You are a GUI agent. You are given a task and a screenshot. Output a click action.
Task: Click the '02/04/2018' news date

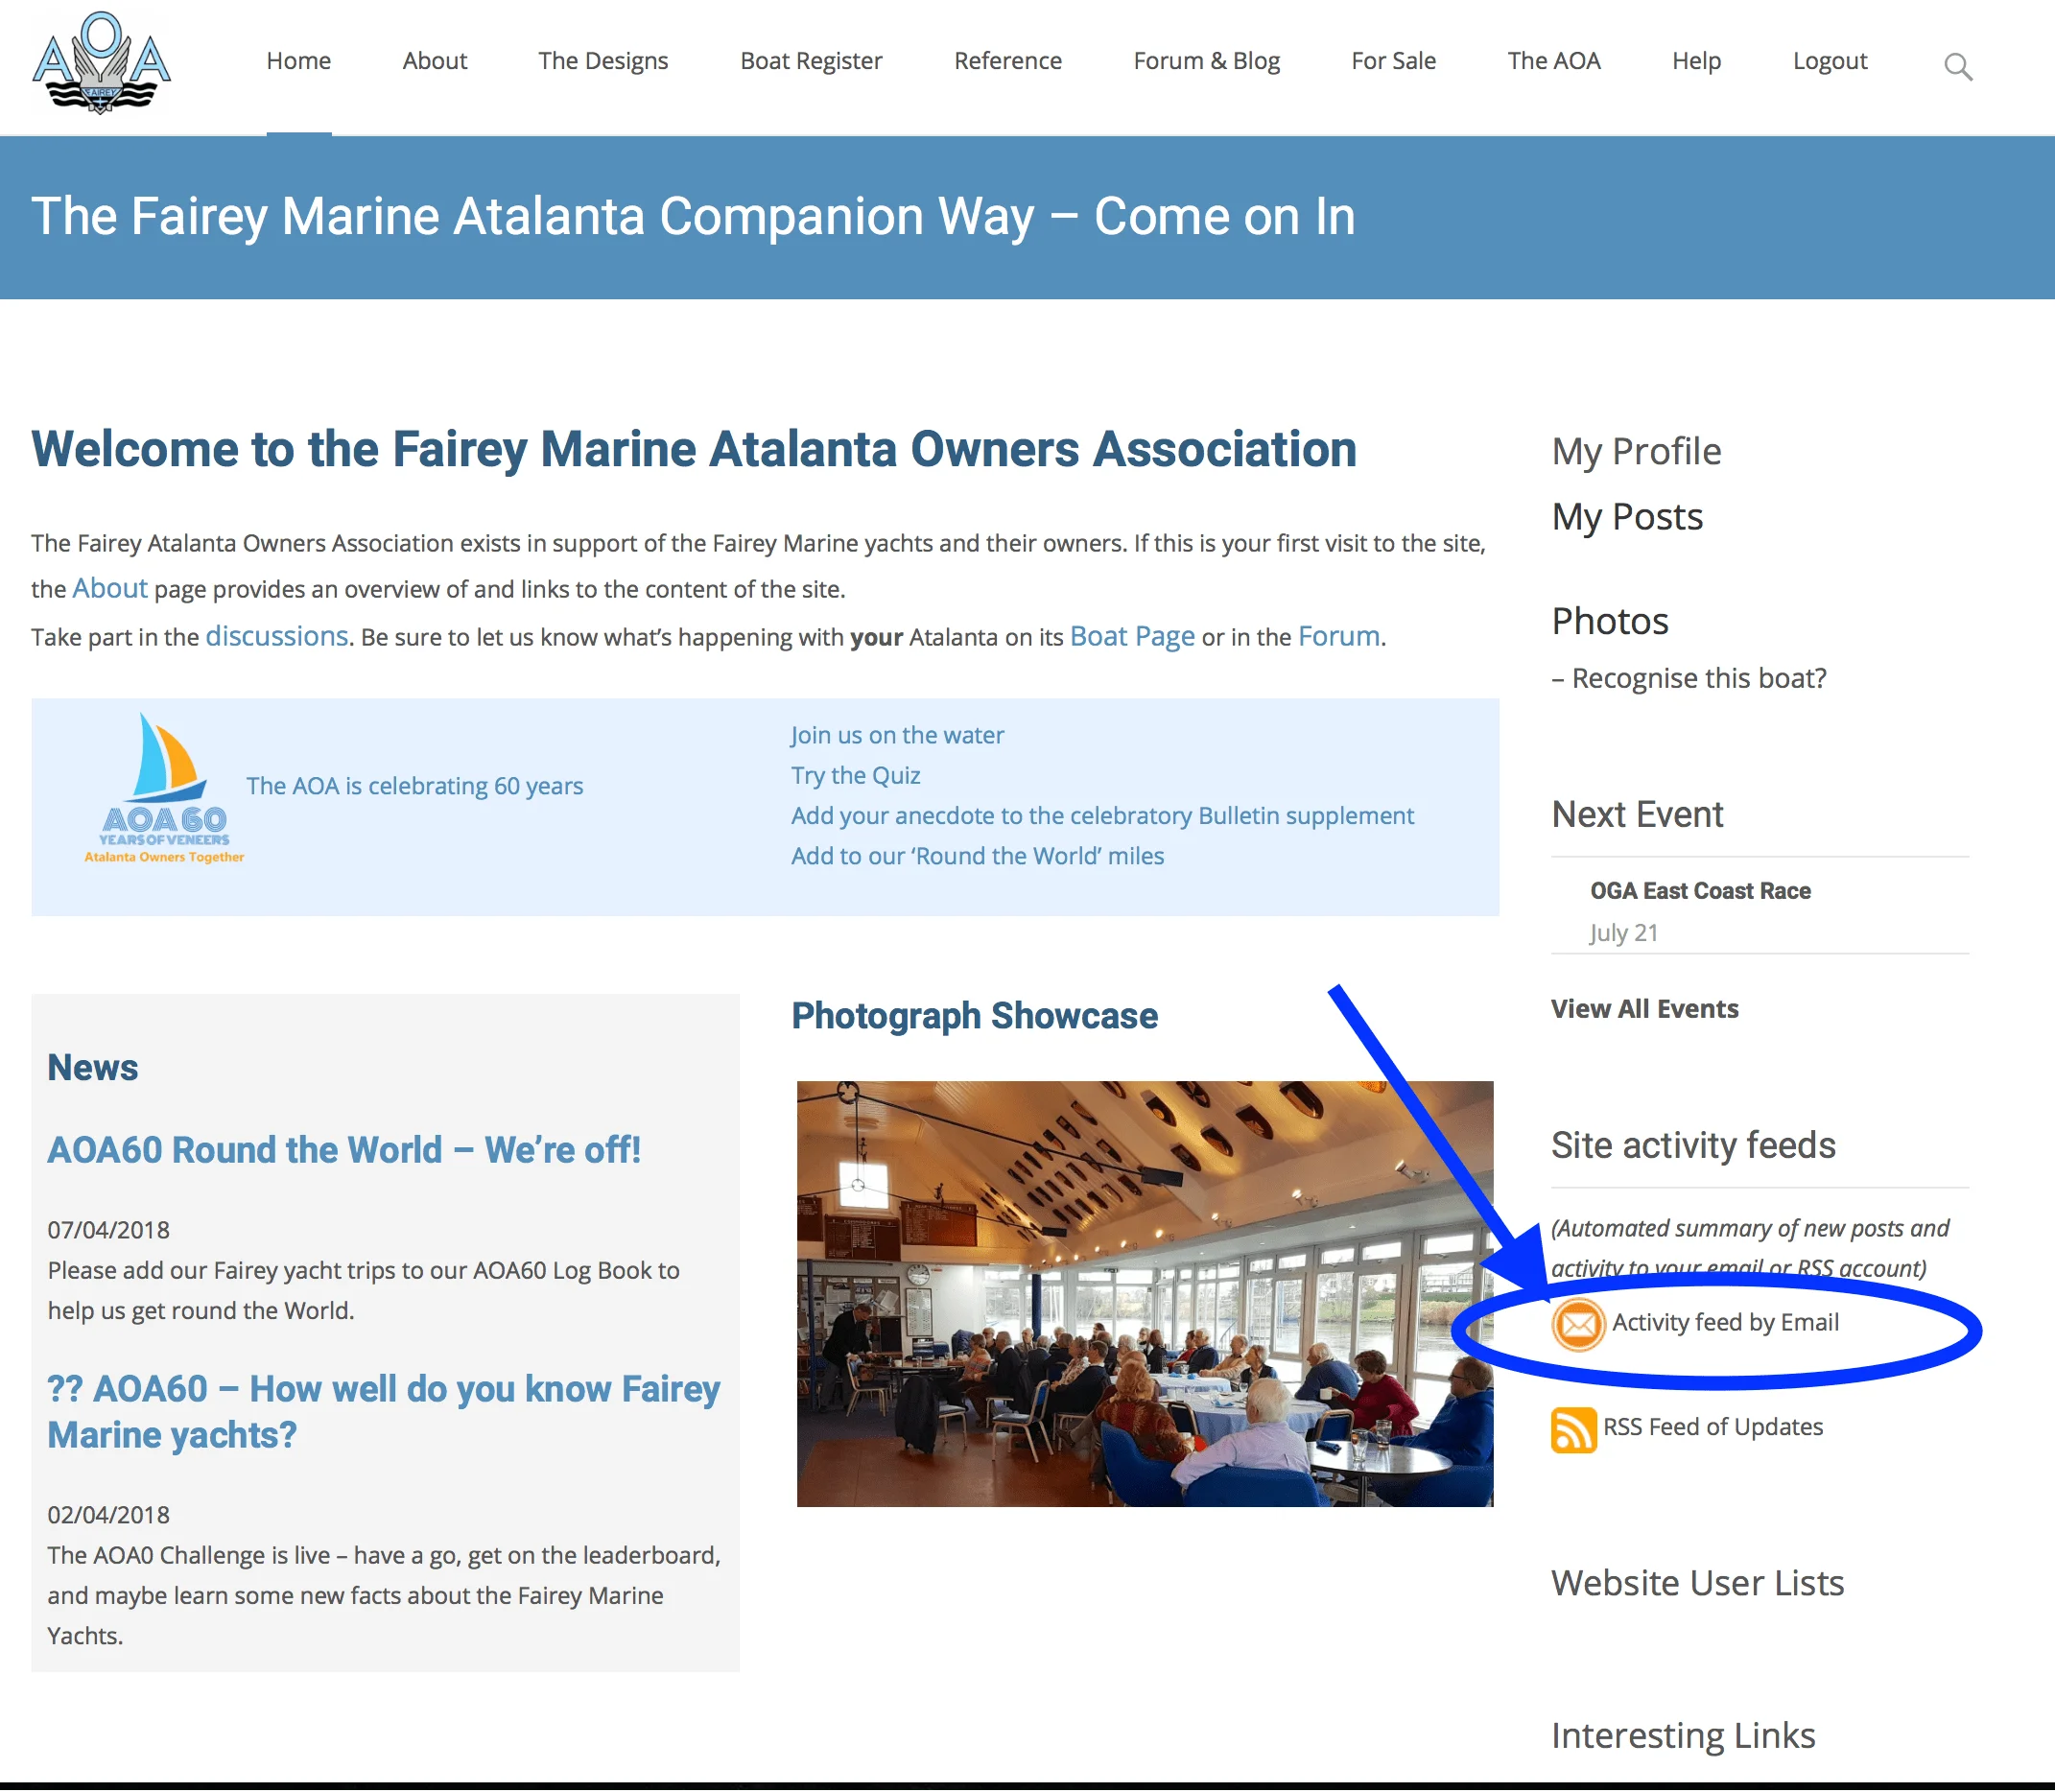[x=109, y=1515]
